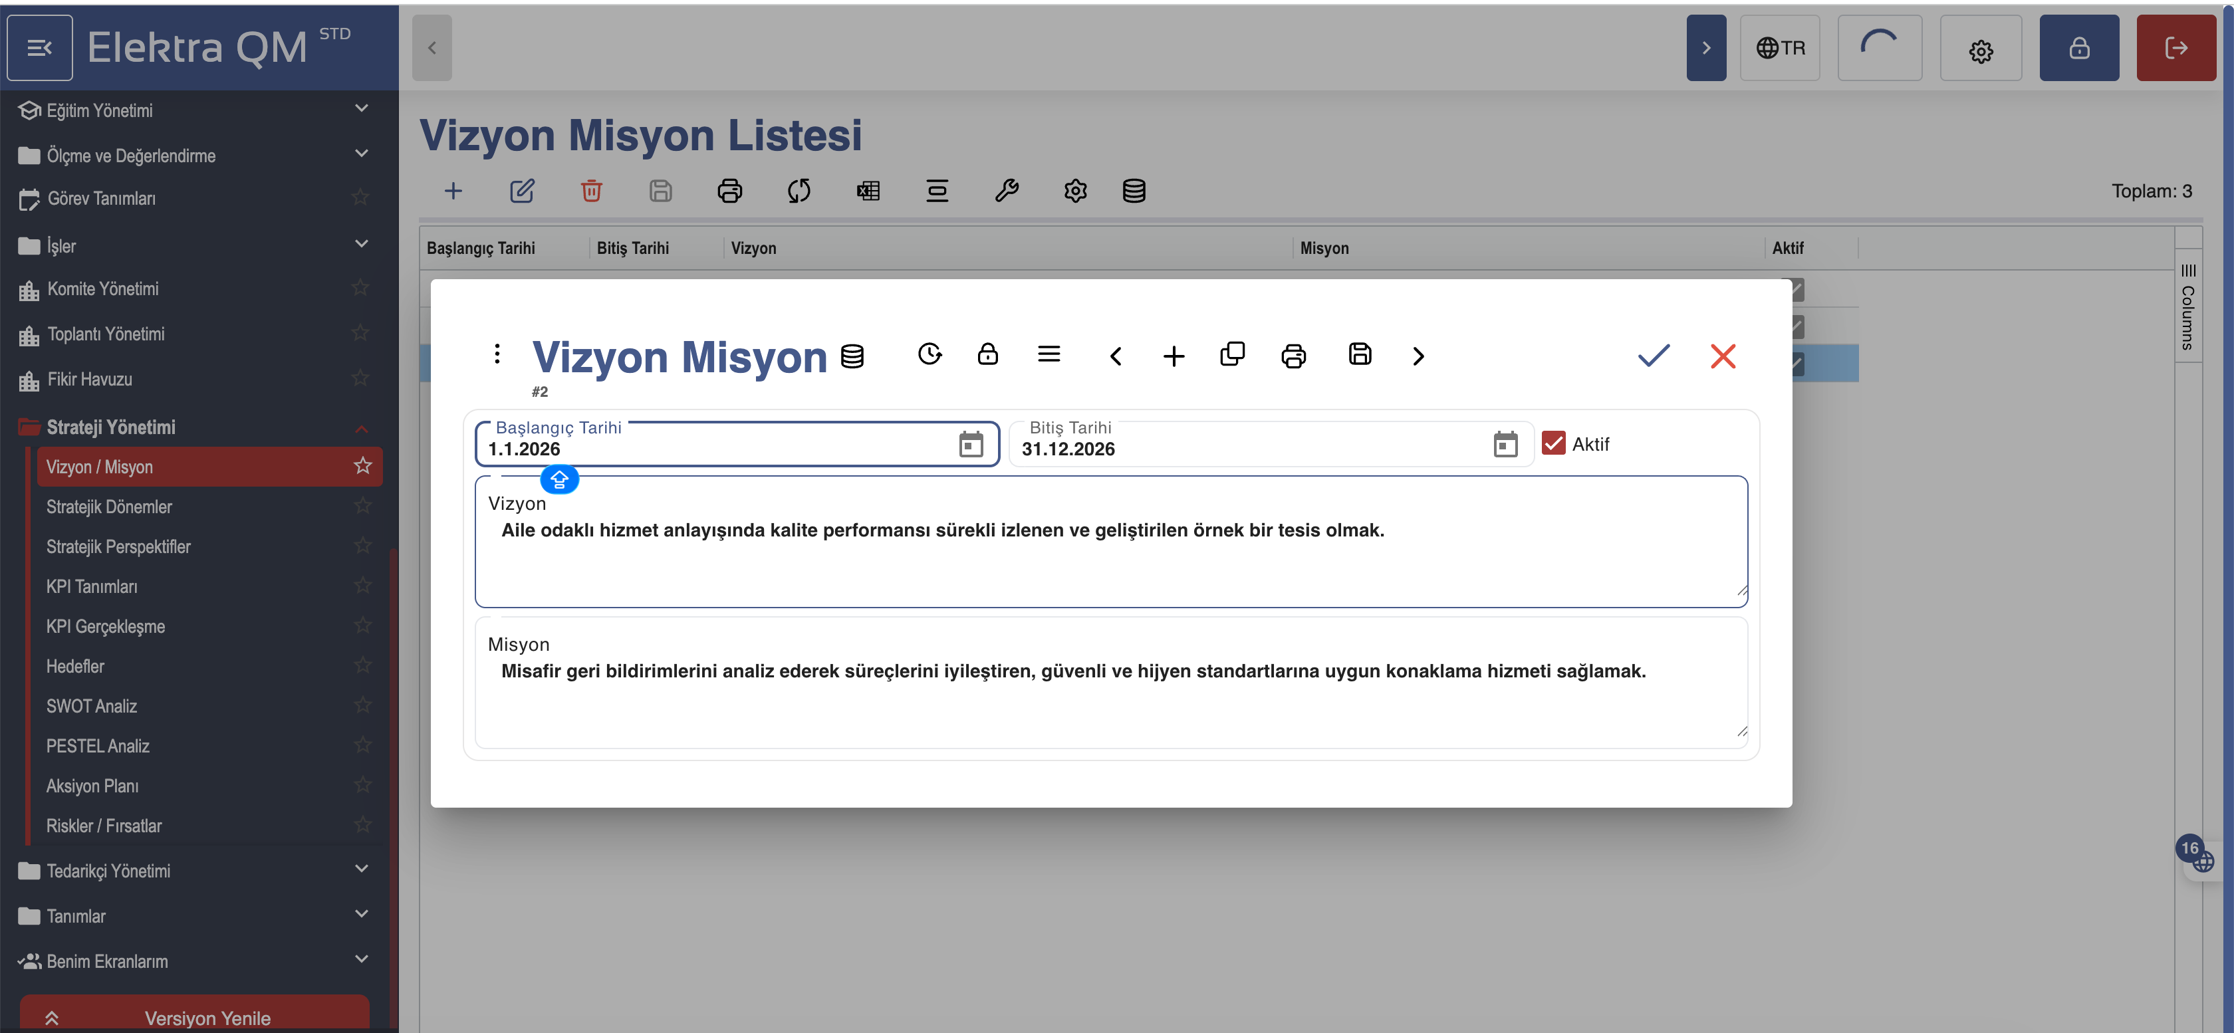This screenshot has height=1033, width=2234.
Task: Open Stratejik Dönemler menu item
Action: (x=109, y=507)
